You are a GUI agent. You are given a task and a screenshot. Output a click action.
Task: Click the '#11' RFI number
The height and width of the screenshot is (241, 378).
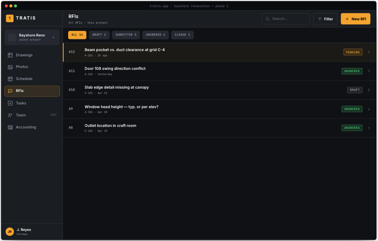[72, 71]
